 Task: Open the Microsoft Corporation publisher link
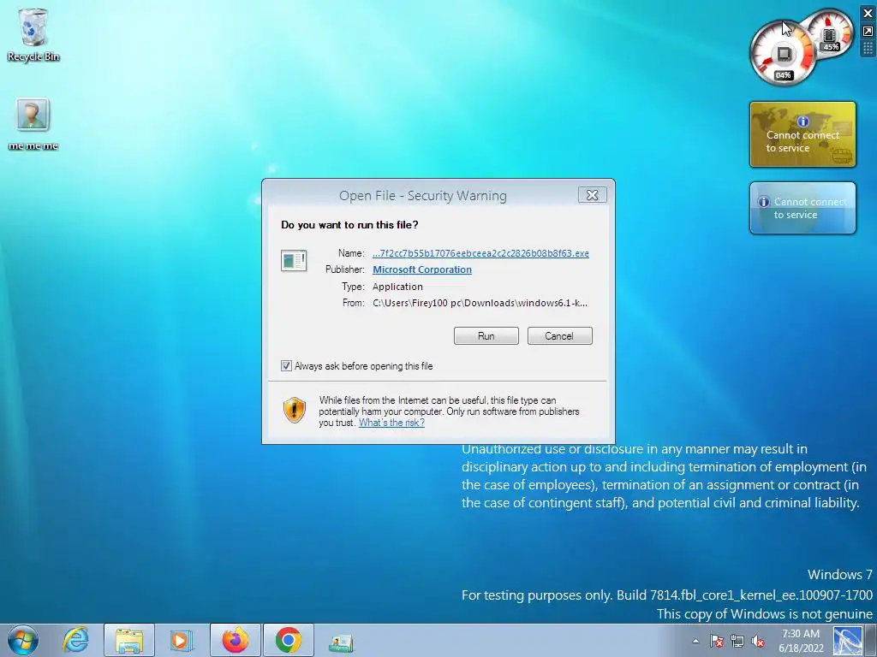[422, 269]
